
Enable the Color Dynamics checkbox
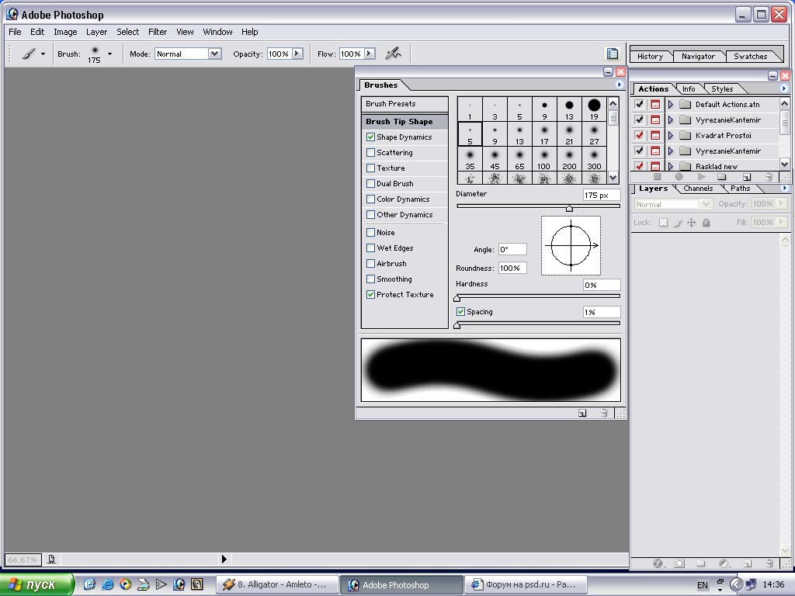[x=370, y=199]
